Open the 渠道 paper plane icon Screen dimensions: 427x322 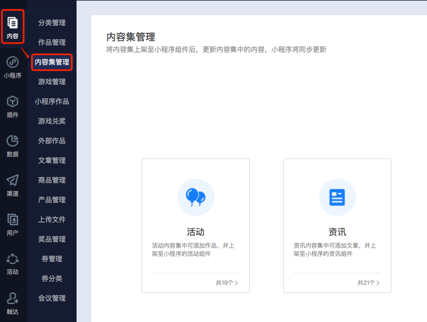point(13,180)
